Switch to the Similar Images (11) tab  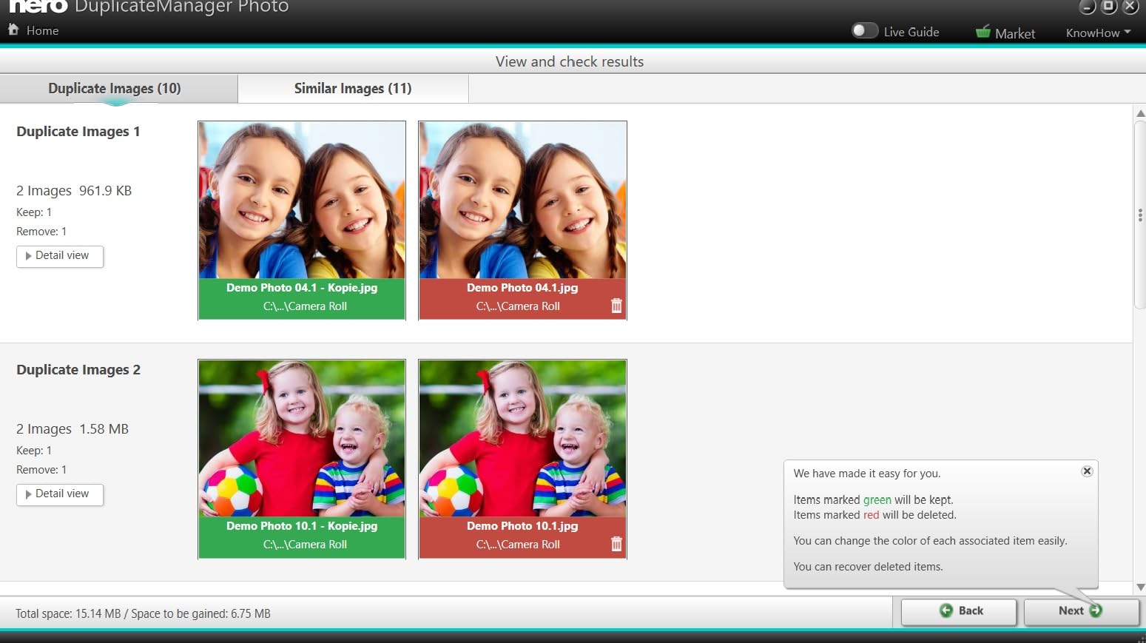353,89
